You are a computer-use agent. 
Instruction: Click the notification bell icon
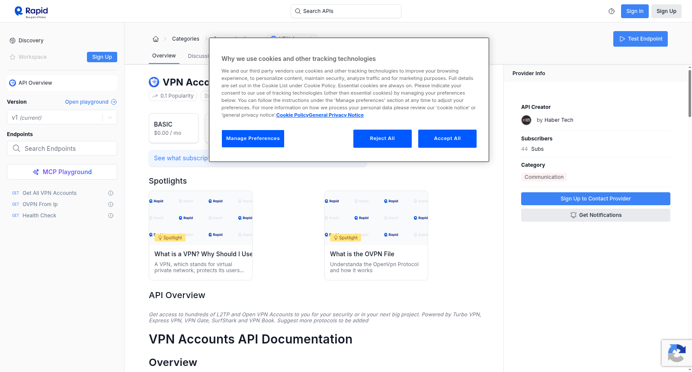[x=573, y=215]
